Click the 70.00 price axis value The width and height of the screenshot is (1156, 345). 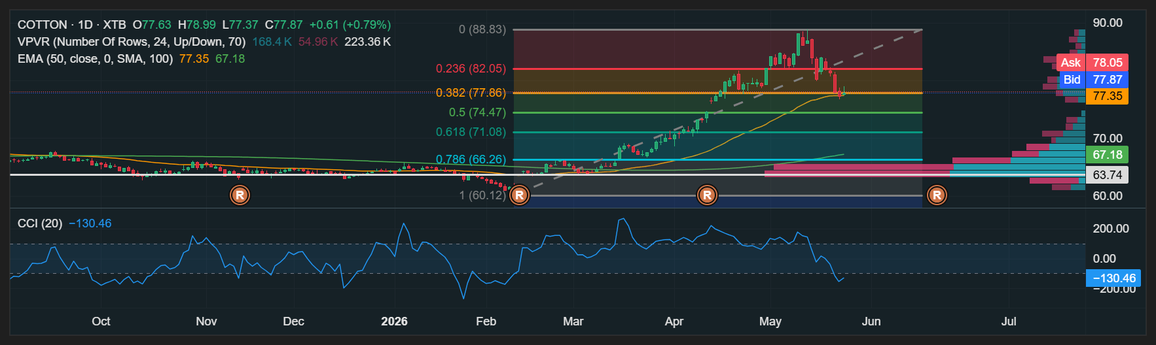(1108, 139)
